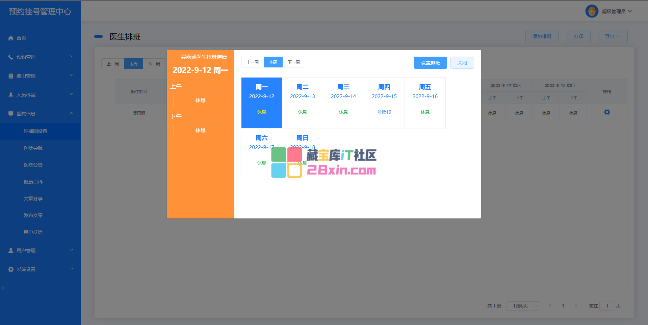
Task: Click 吴雨涵 name cell in the table
Action: (139, 113)
